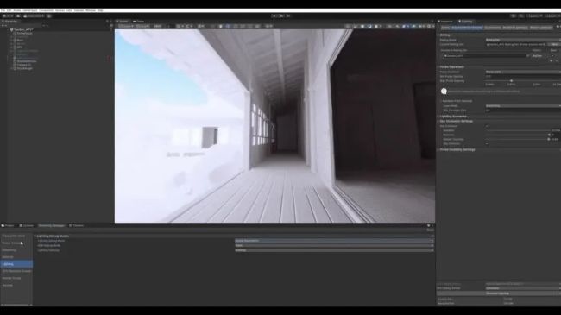Open the Scene view tab
The height and width of the screenshot is (315, 561).
(122, 21)
